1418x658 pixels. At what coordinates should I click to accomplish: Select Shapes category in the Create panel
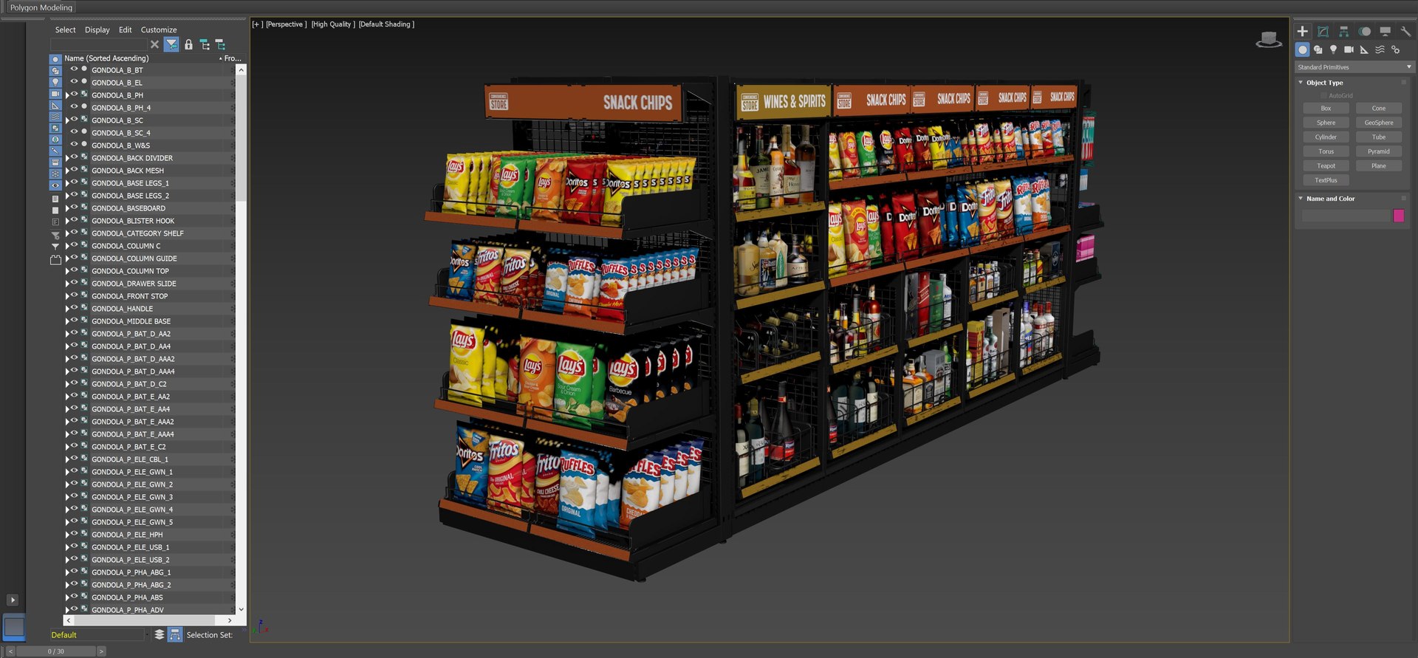[1318, 49]
